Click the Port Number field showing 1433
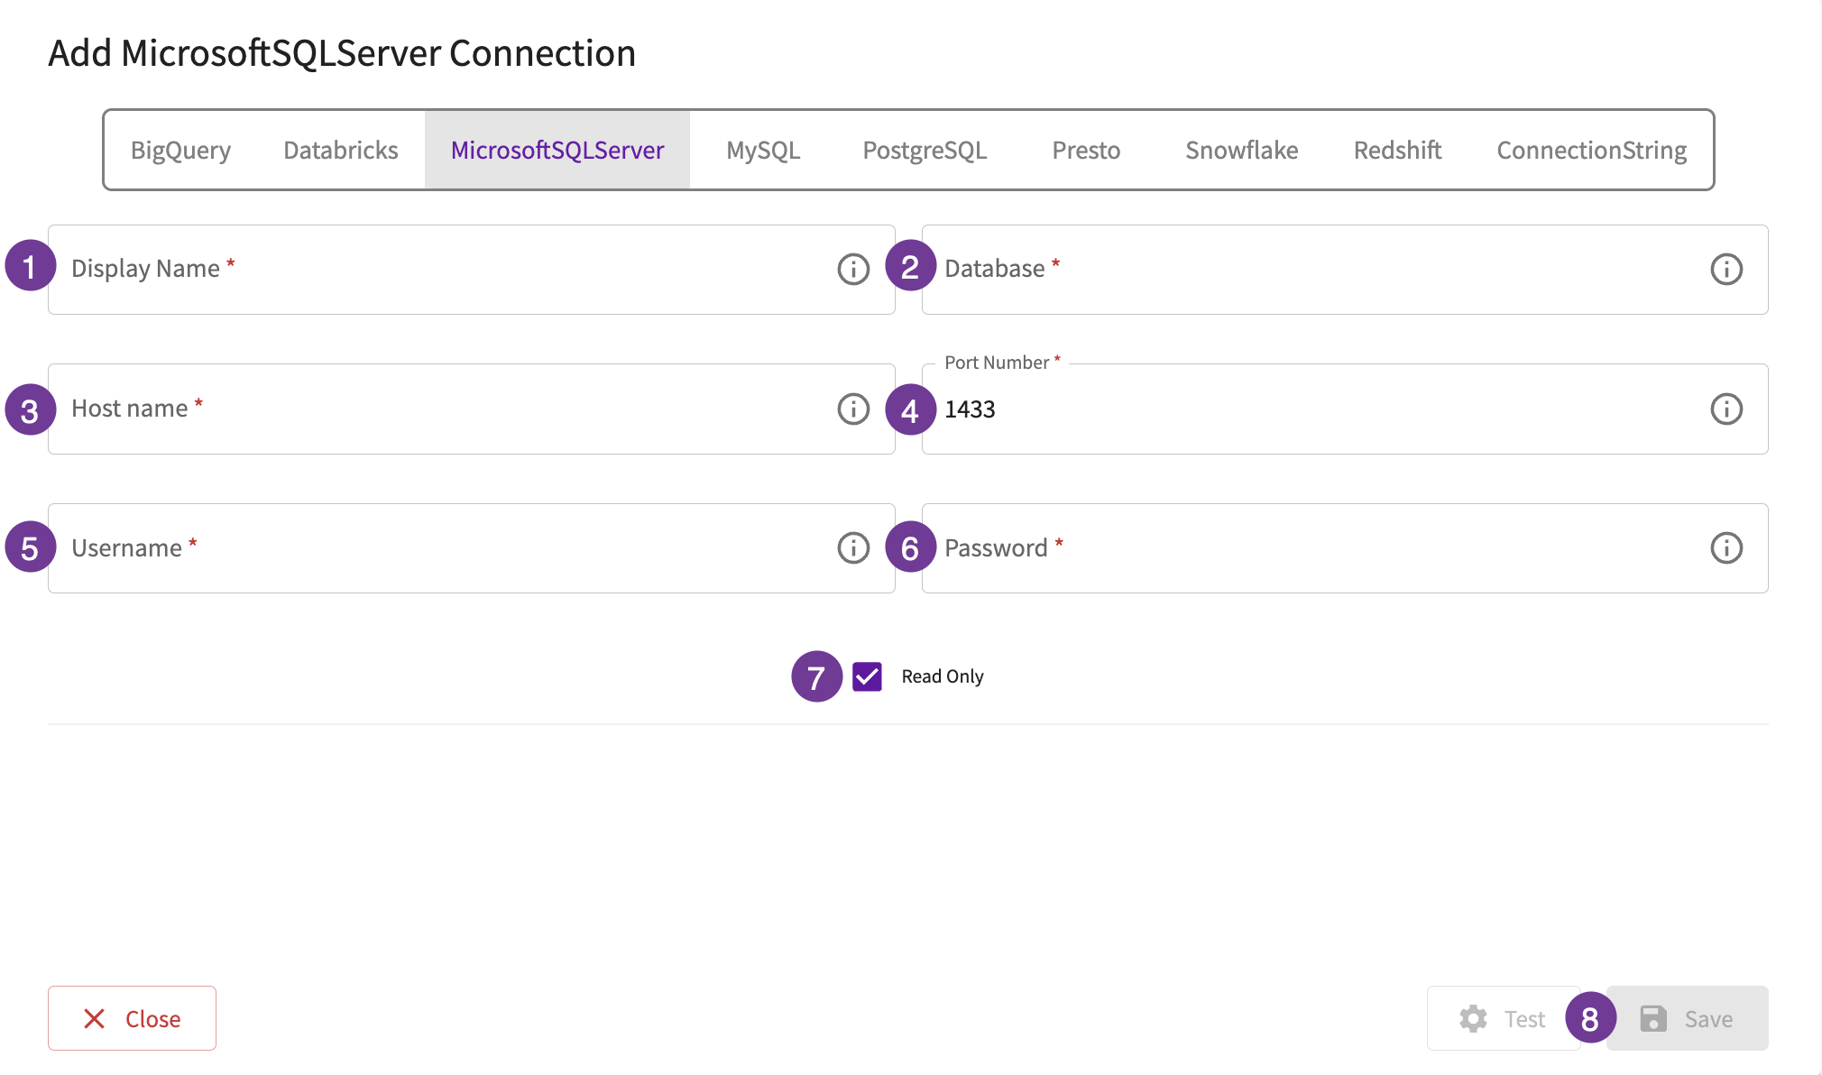The image size is (1822, 1075). pyautogui.click(x=1345, y=409)
